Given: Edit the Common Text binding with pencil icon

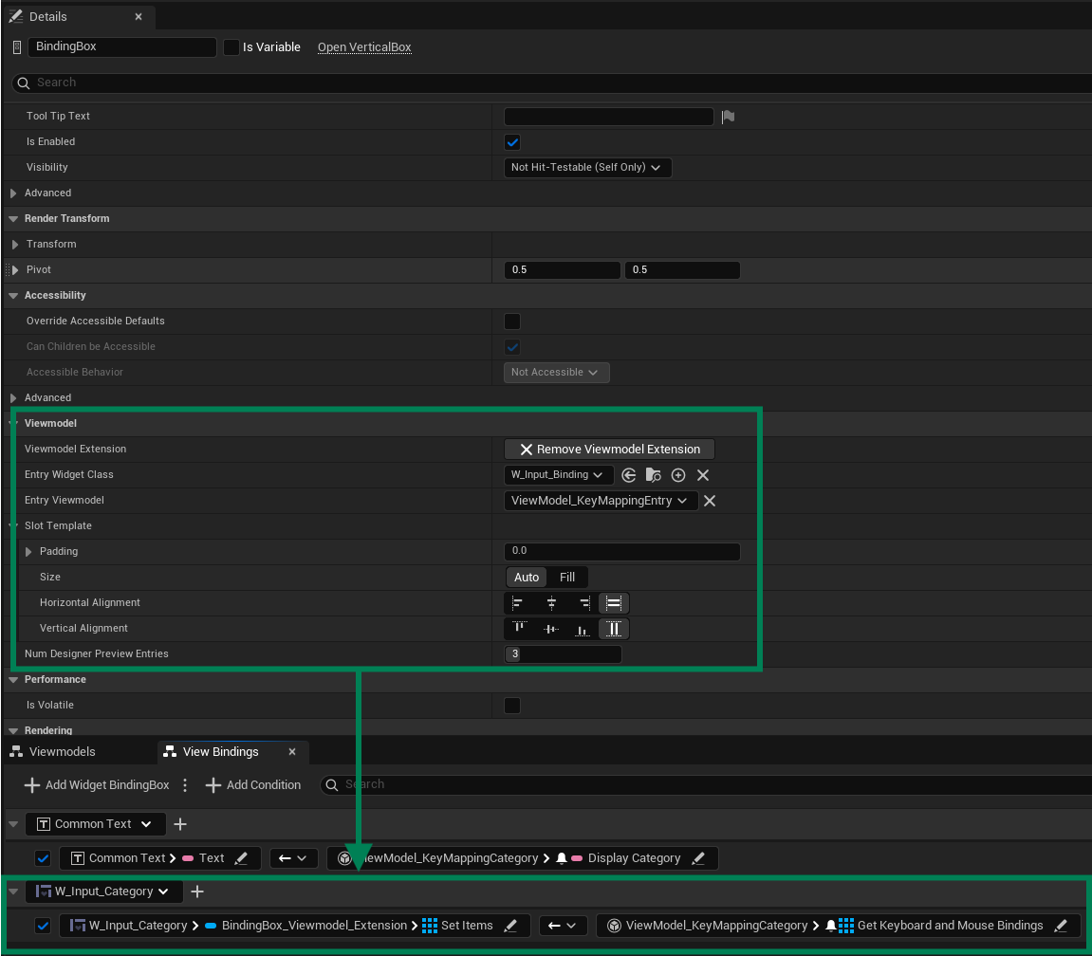Looking at the screenshot, I should click(242, 857).
